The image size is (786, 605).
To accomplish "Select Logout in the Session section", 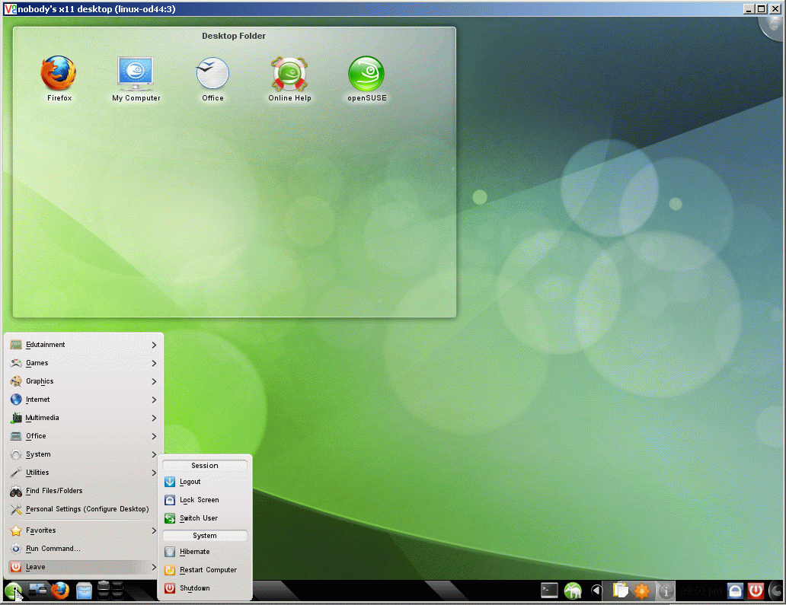I will click(x=205, y=482).
